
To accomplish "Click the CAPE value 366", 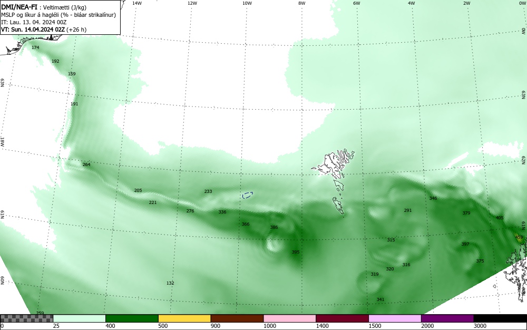I will (x=246, y=224).
